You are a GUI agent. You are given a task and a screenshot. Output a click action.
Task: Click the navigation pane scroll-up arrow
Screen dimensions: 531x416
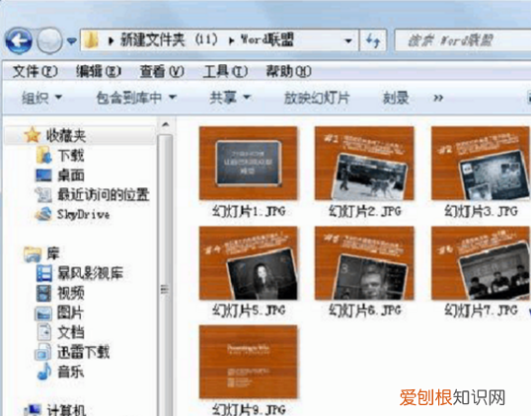click(x=165, y=125)
